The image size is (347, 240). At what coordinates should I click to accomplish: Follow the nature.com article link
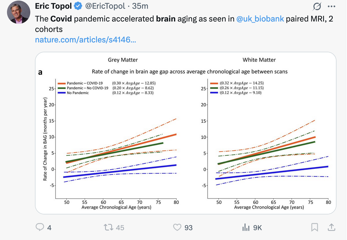85,40
